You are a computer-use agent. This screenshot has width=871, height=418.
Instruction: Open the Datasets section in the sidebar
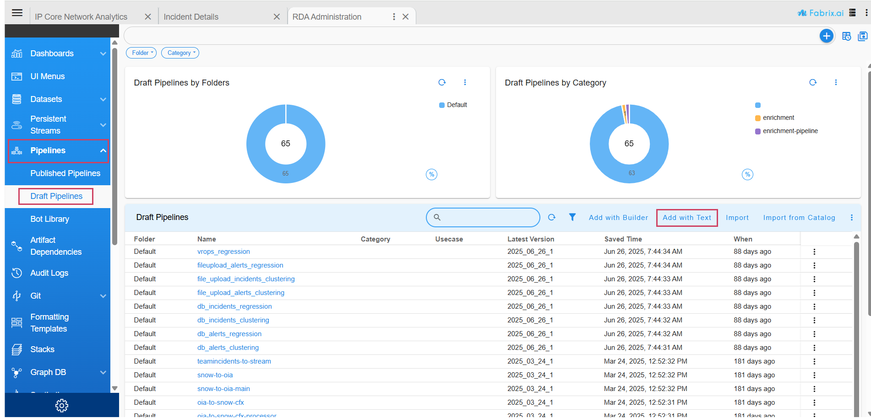click(46, 99)
